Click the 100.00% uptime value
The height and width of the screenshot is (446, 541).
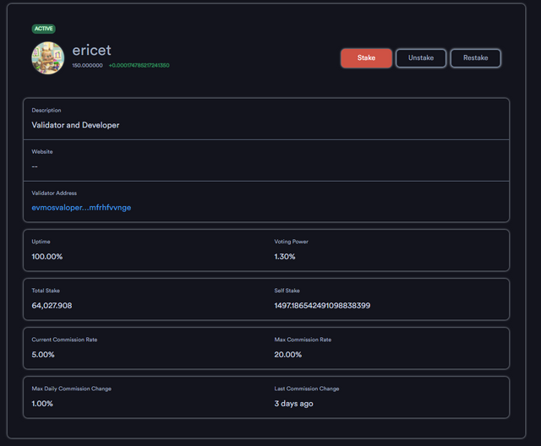[47, 257]
